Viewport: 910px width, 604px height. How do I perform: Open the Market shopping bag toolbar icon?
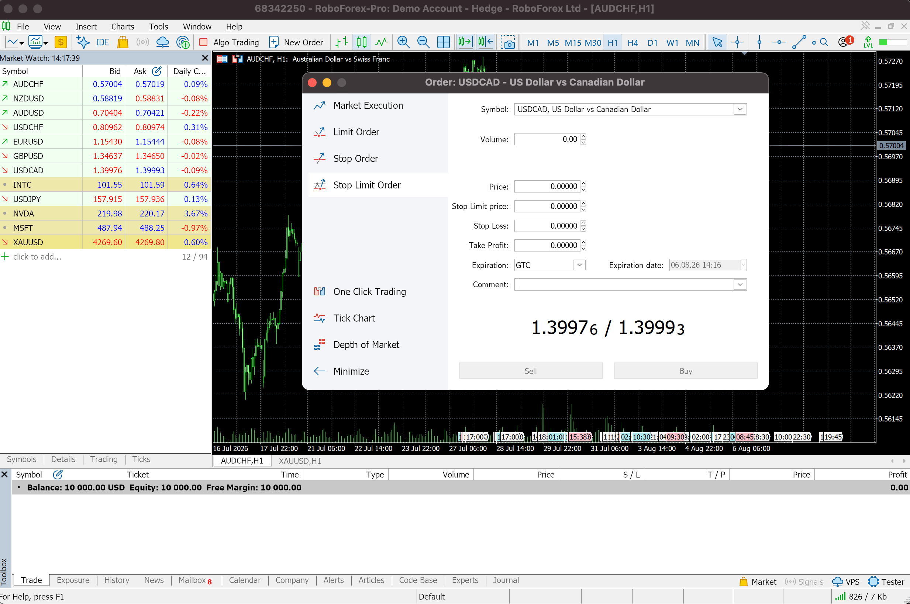[123, 42]
